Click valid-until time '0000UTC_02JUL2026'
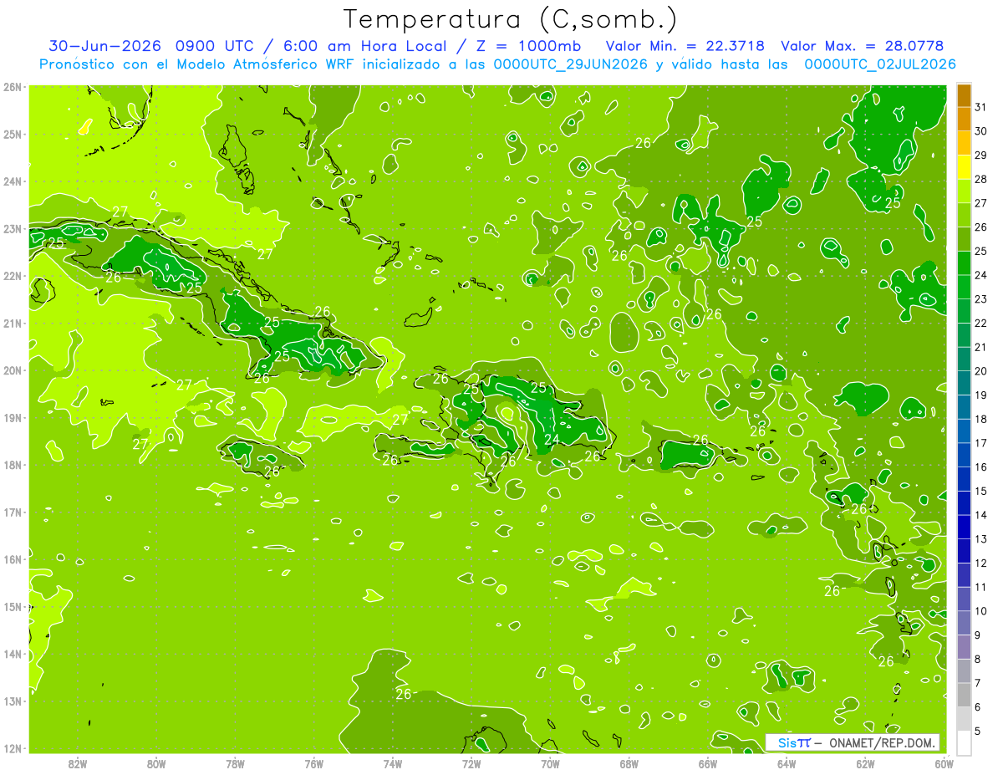The width and height of the screenshot is (1003, 775). tap(880, 64)
